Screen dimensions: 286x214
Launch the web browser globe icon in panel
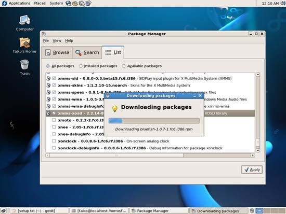tap(68, 3)
